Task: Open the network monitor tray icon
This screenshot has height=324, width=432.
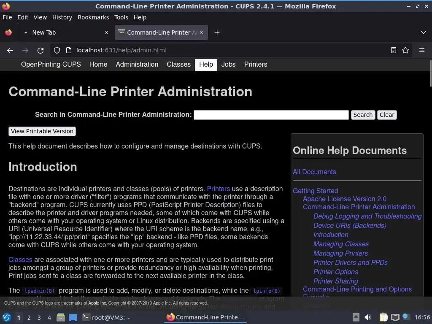Action: pyautogui.click(x=395, y=317)
